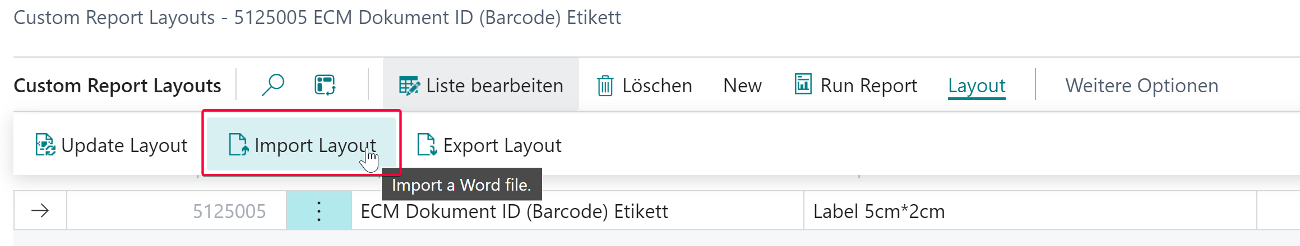Click the Löschen text label
Image resolution: width=1300 pixels, height=246 pixels.
657,86
